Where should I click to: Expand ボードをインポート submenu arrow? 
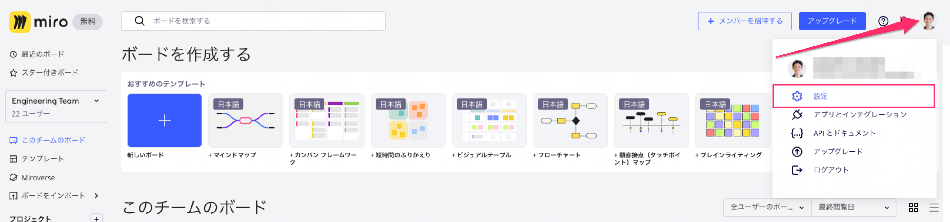97,196
